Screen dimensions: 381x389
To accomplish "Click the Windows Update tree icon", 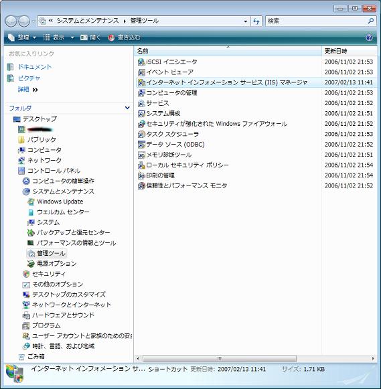I will [31, 202].
